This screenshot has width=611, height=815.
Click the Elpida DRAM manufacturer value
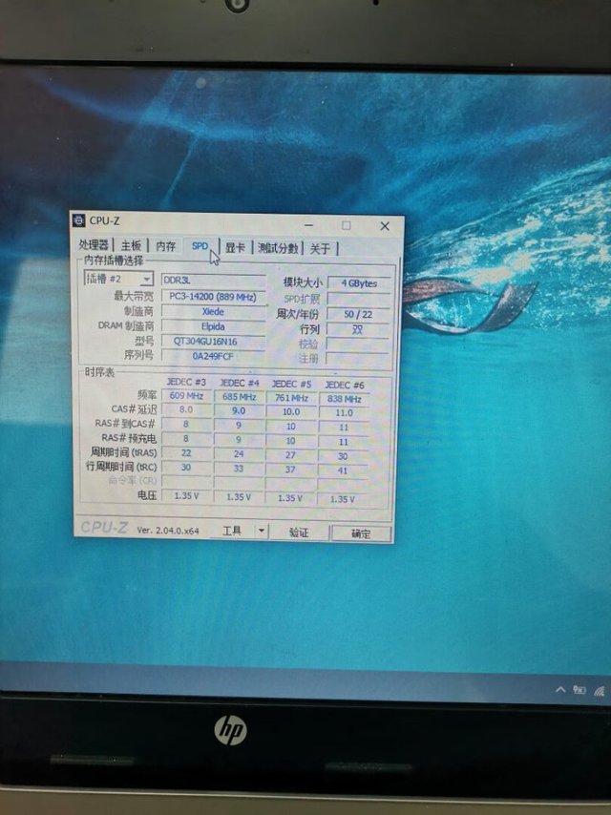point(213,326)
